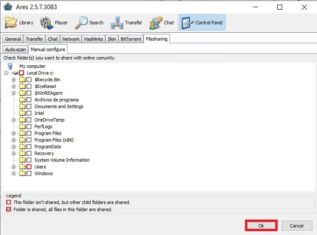This screenshot has width=317, height=235.
Task: Open the Transfer network icon
Action: pyautogui.click(x=117, y=23)
